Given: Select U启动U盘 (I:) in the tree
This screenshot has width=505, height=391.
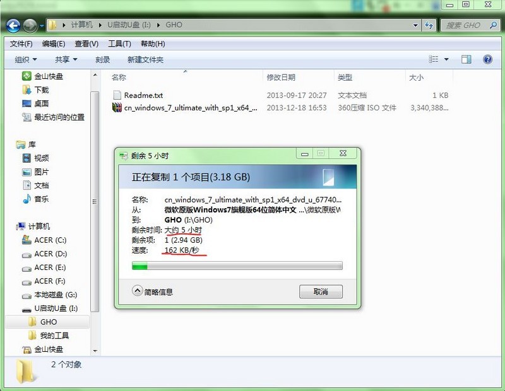Looking at the screenshot, I should point(50,308).
